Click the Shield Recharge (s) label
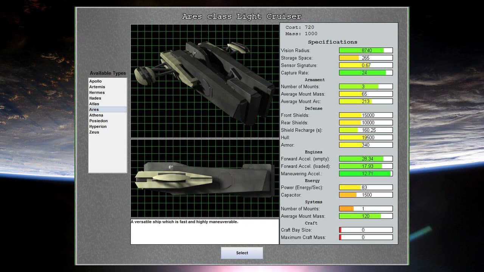Image resolution: width=484 pixels, height=272 pixels. click(302, 130)
